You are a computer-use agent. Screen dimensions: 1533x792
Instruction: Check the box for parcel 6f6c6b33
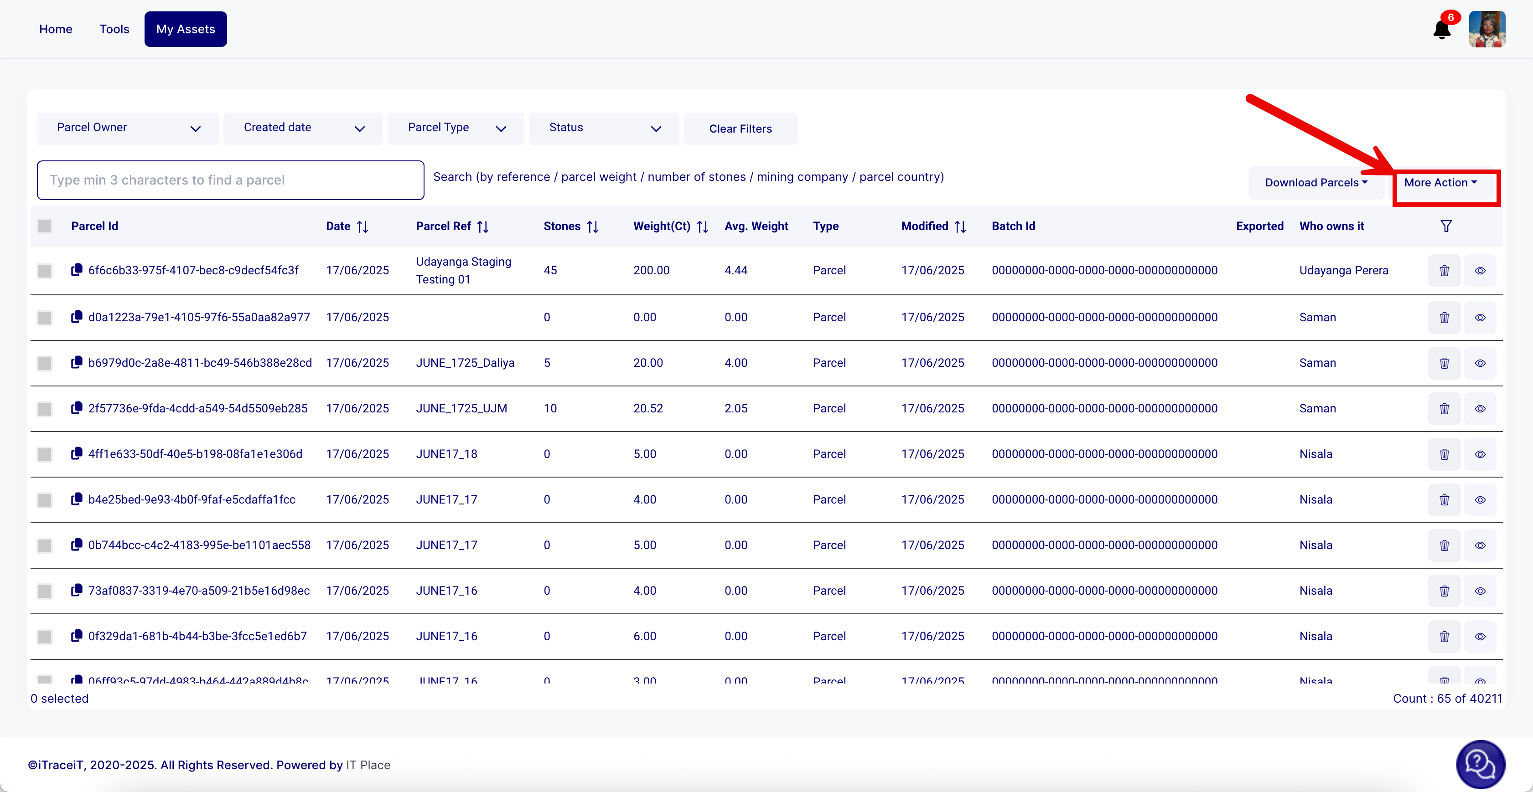click(x=45, y=271)
